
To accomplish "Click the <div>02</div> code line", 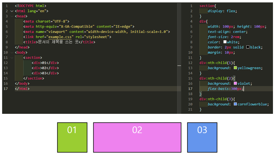I will tap(45, 68).
